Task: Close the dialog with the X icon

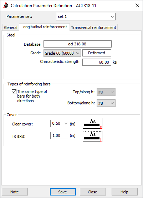Action: click(137, 5)
